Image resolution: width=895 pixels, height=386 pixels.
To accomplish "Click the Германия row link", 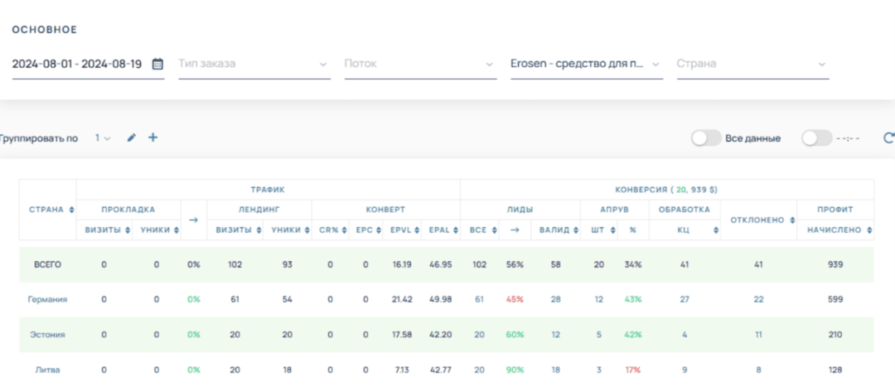I will click(x=47, y=299).
